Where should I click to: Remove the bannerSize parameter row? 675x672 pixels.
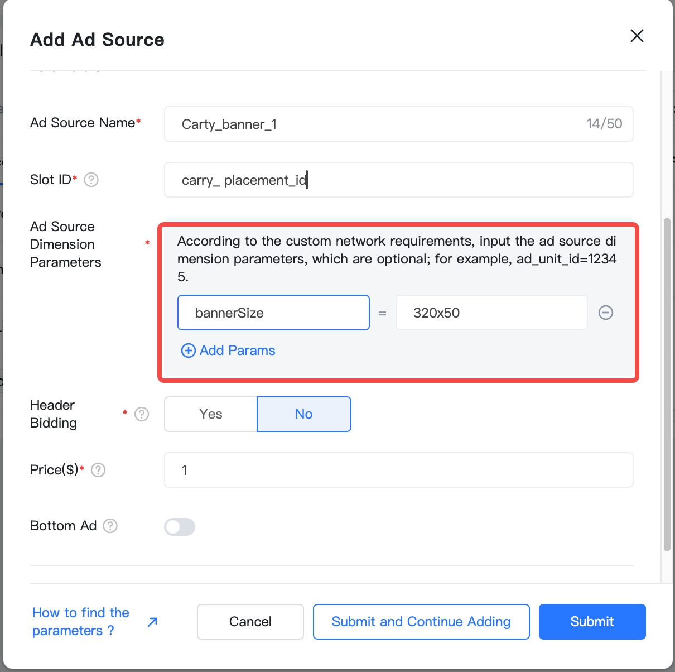(605, 313)
